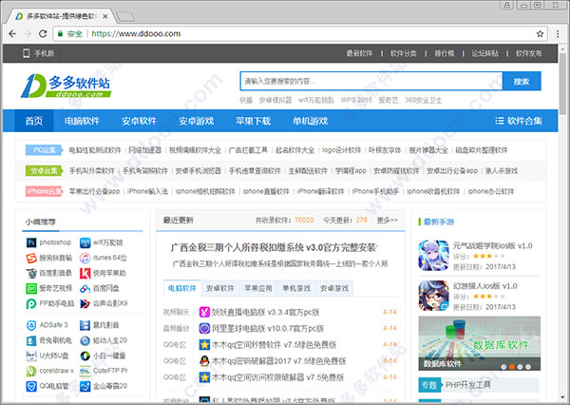Expand the 软件合集 menu
This screenshot has width=570, height=405.
click(518, 121)
